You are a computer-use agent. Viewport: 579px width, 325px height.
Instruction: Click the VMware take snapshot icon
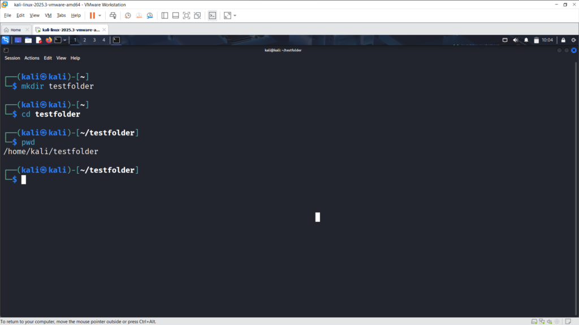pos(128,15)
